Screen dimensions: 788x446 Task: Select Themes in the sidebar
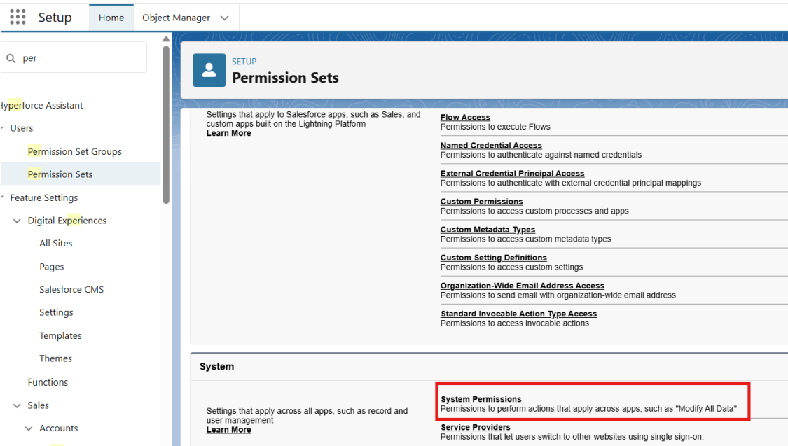(55, 358)
